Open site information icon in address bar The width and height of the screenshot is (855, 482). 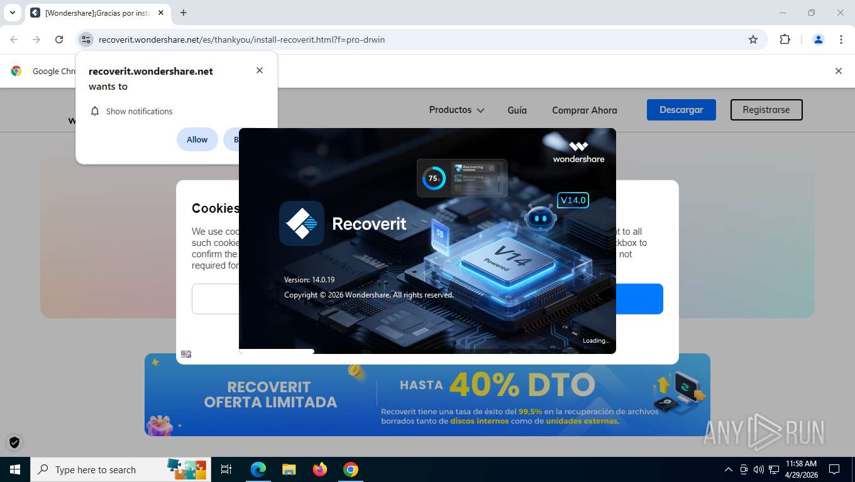pos(86,40)
